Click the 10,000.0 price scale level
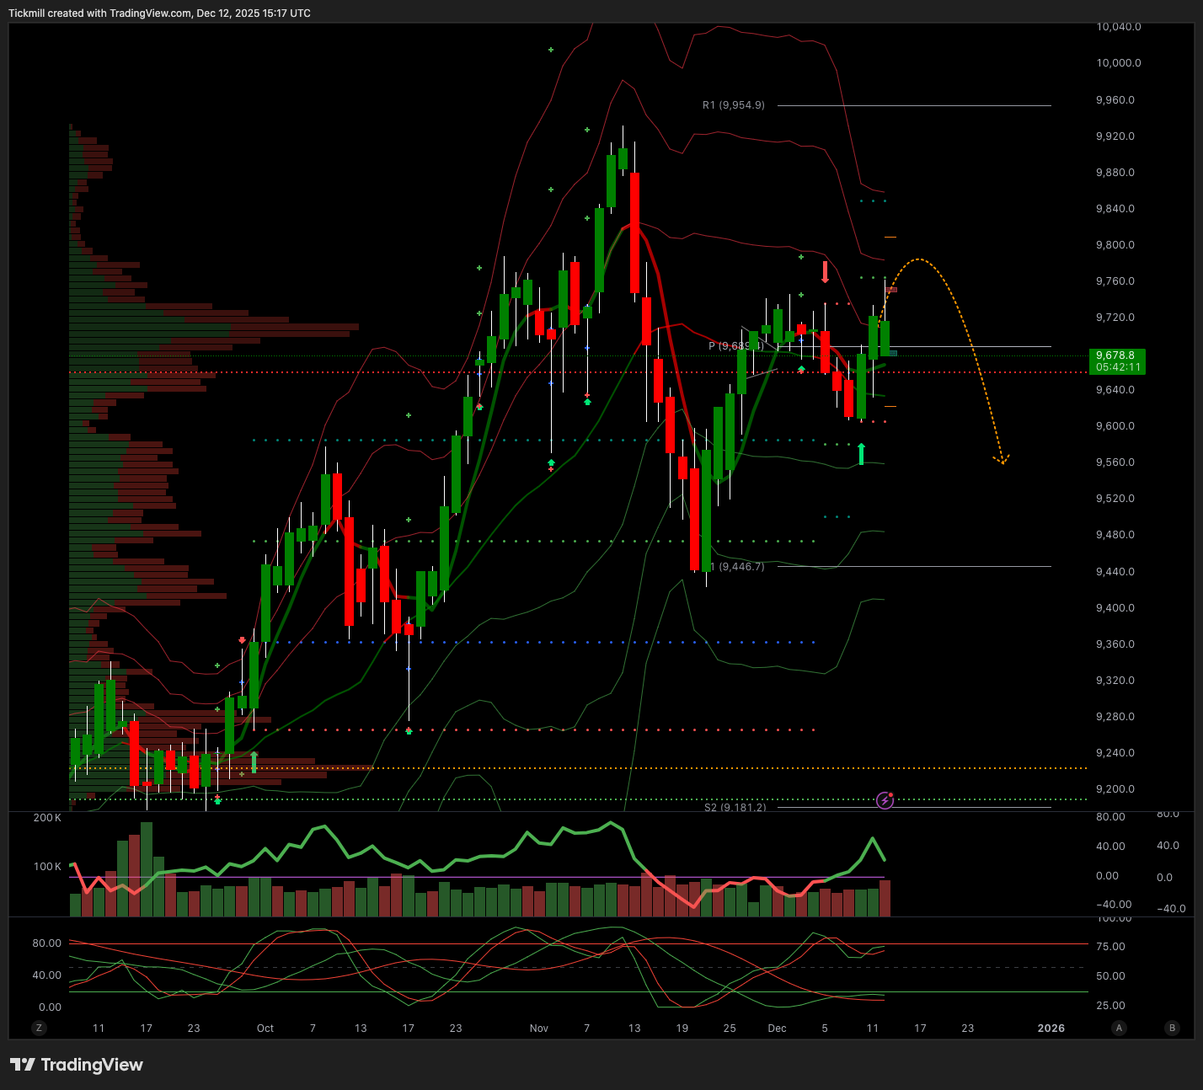 [x=1118, y=63]
